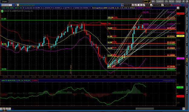The height and width of the screenshot is (112, 189).
Task: Click the third zoom icon in bottom-left toolbar
Action: (x=7, y=109)
